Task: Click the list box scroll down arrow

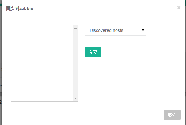Action: pos(75,99)
